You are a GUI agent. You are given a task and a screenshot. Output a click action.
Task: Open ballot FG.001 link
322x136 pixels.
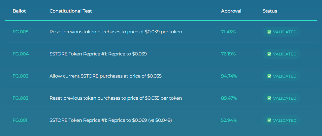click(20, 120)
